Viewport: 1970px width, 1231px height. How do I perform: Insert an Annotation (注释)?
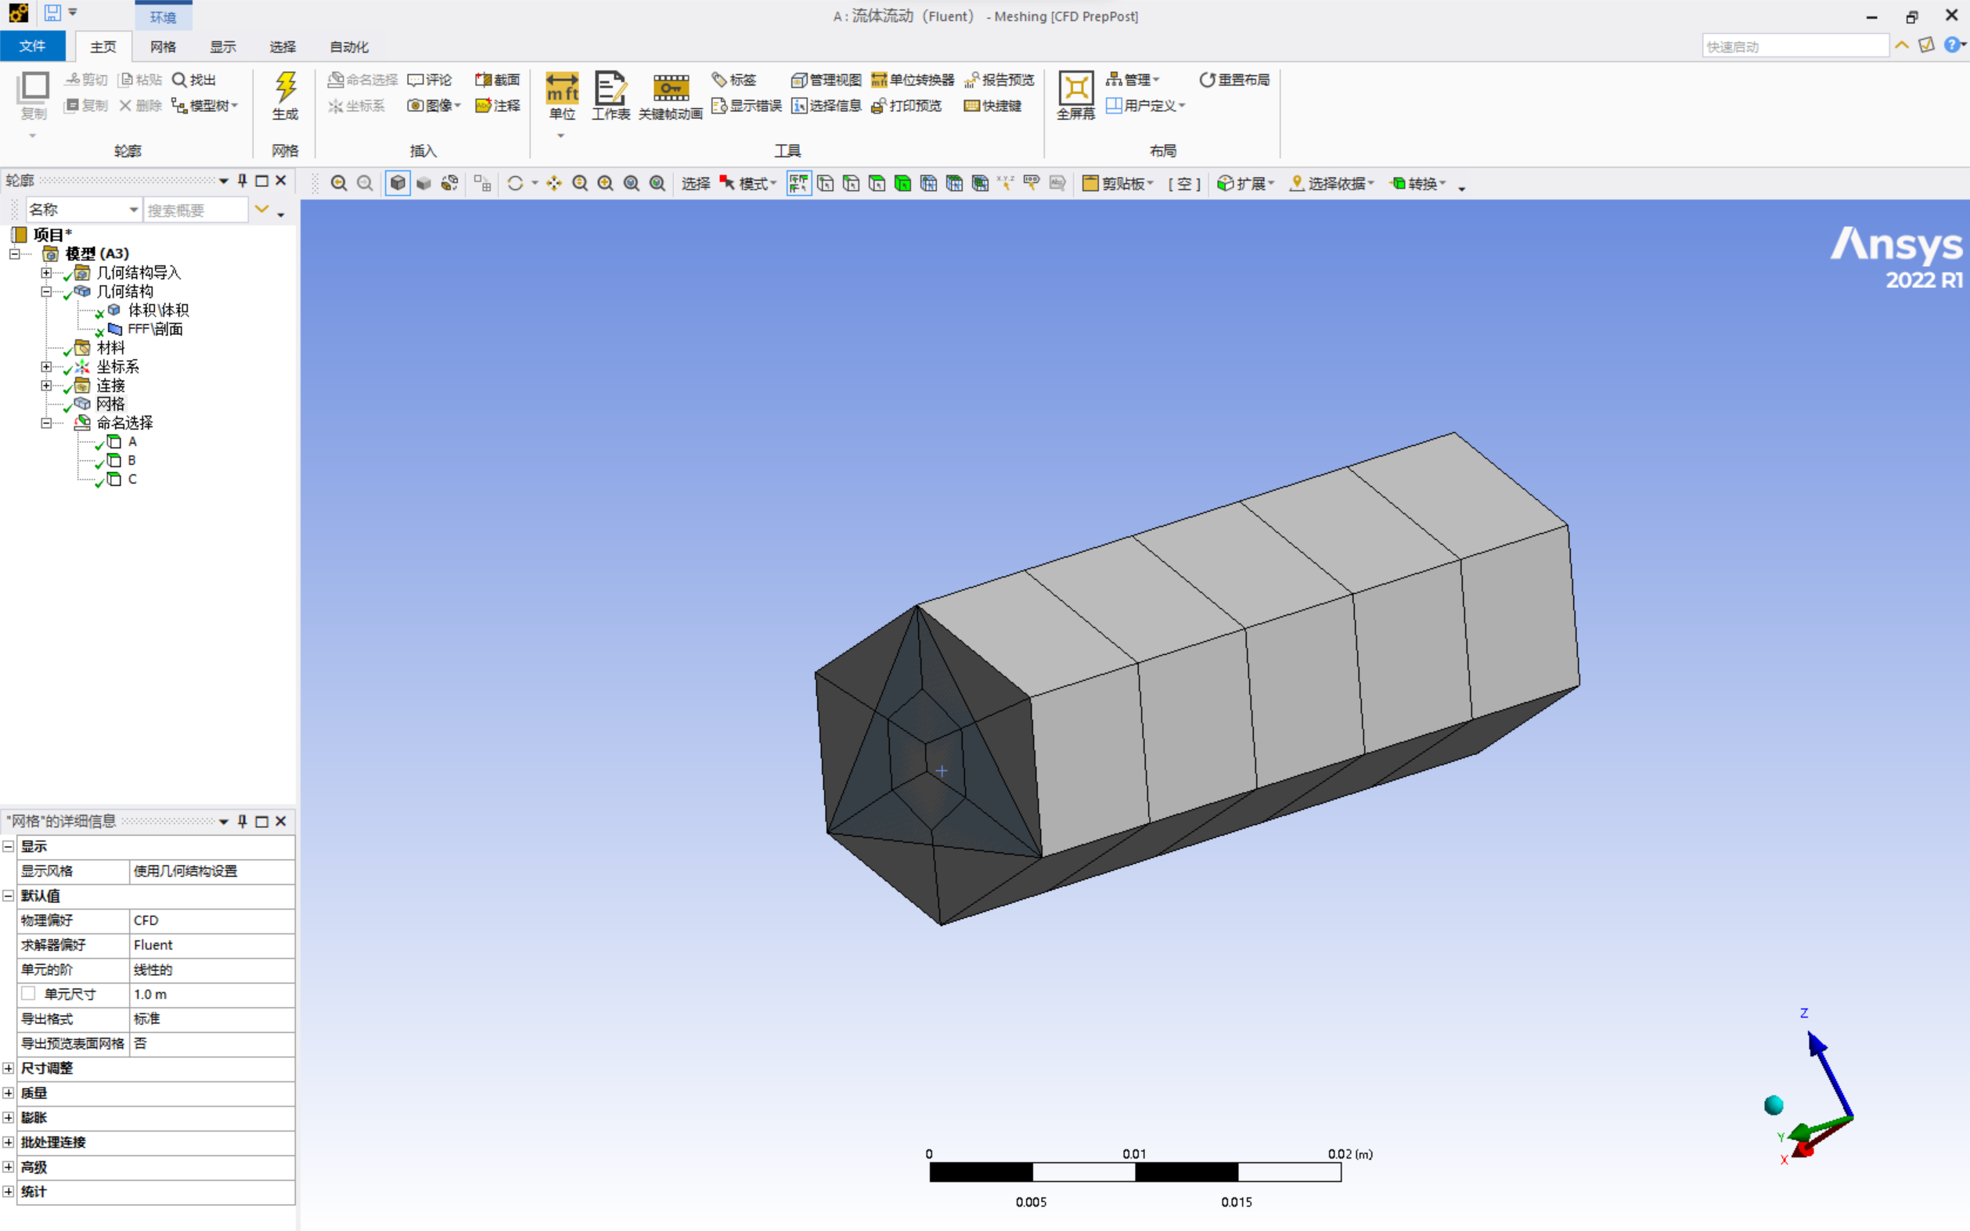(497, 106)
